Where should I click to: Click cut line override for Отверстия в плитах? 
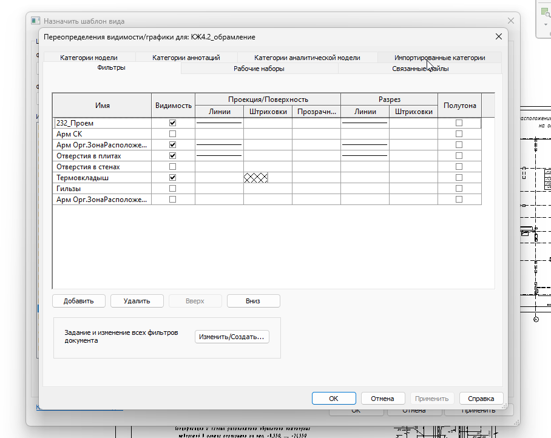point(365,155)
